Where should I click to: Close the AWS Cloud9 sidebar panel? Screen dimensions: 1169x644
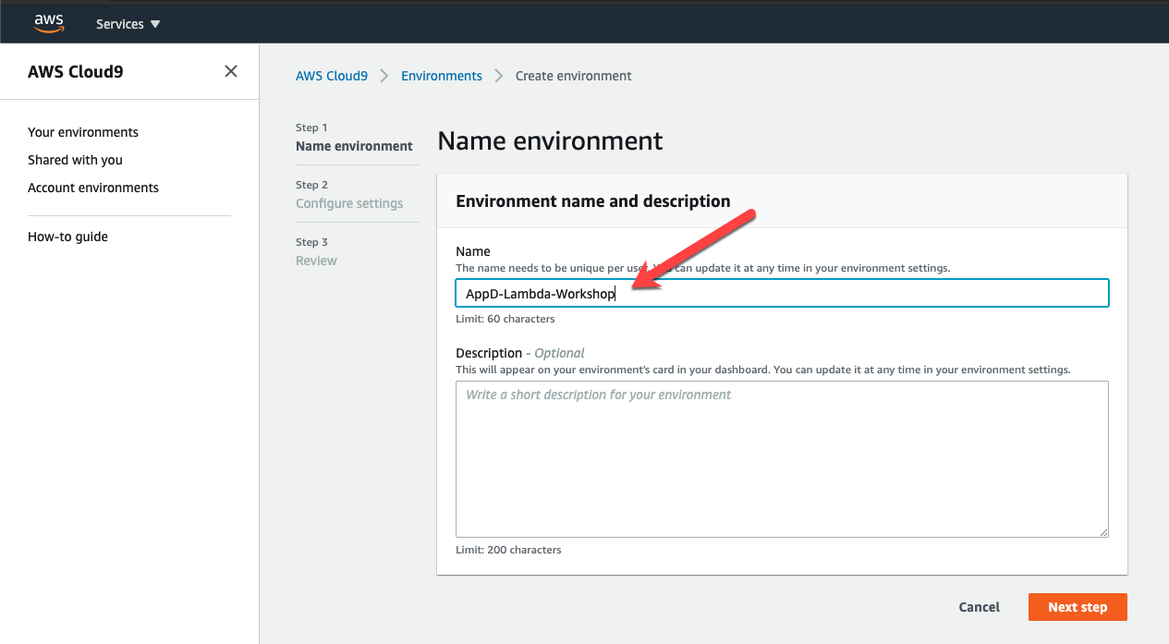click(x=231, y=71)
